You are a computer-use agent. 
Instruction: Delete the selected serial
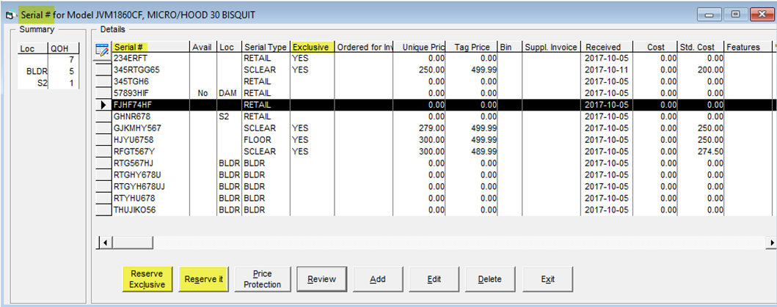tap(490, 279)
